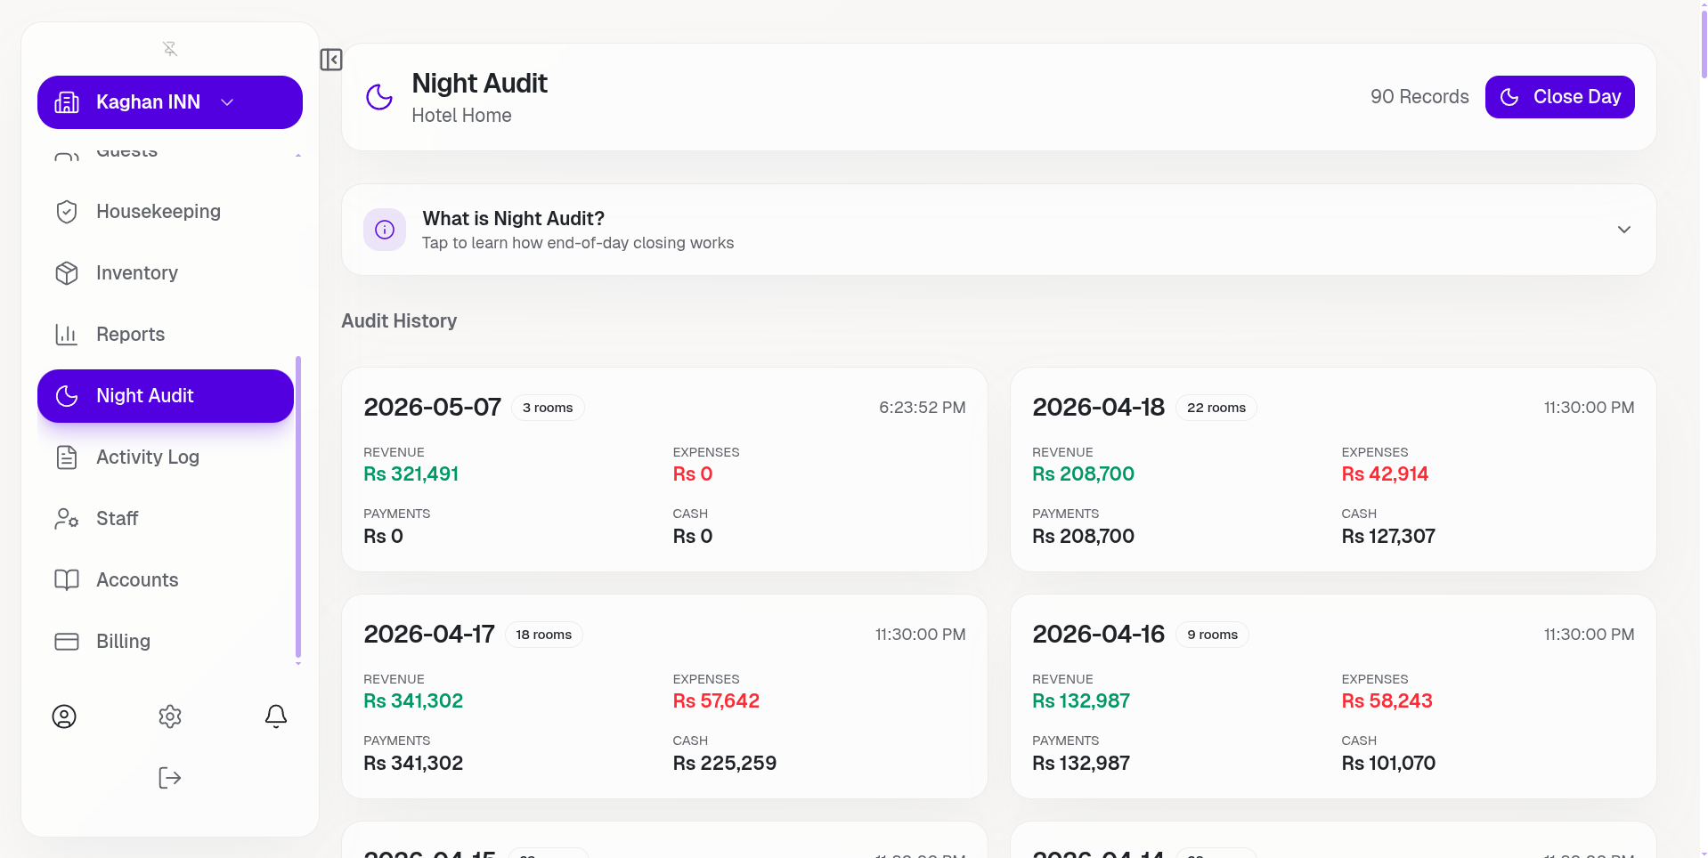Image resolution: width=1708 pixels, height=858 pixels.
Task: Click the 22 rooms badge
Action: pos(1216,408)
